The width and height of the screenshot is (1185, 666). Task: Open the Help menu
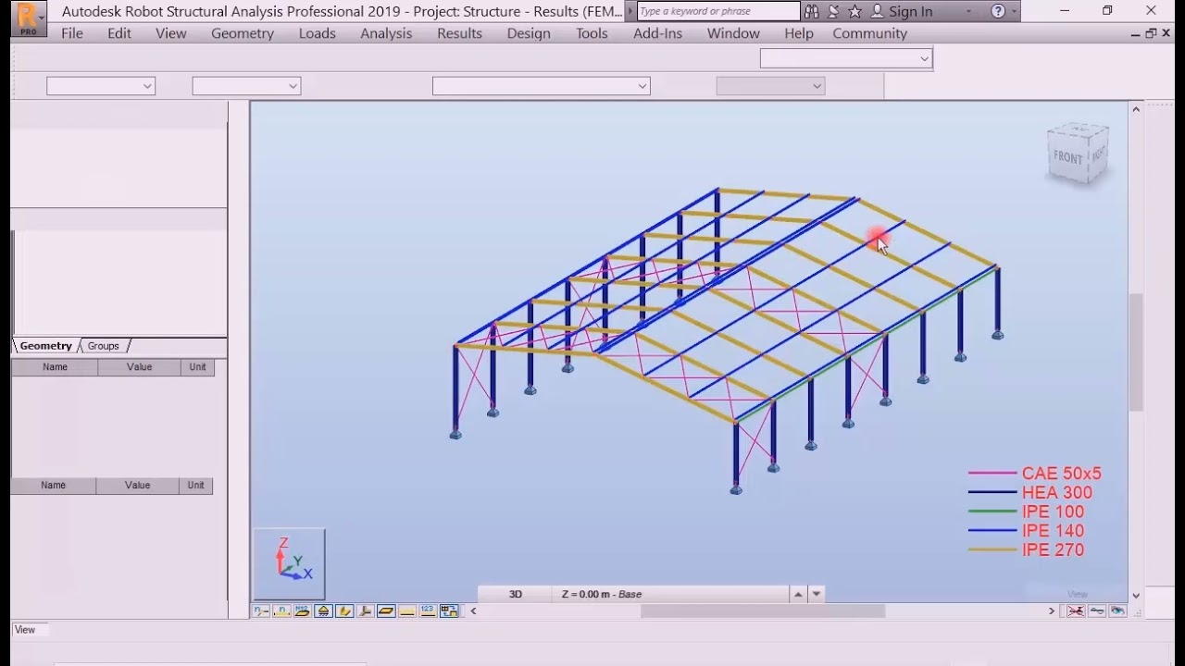pos(799,33)
